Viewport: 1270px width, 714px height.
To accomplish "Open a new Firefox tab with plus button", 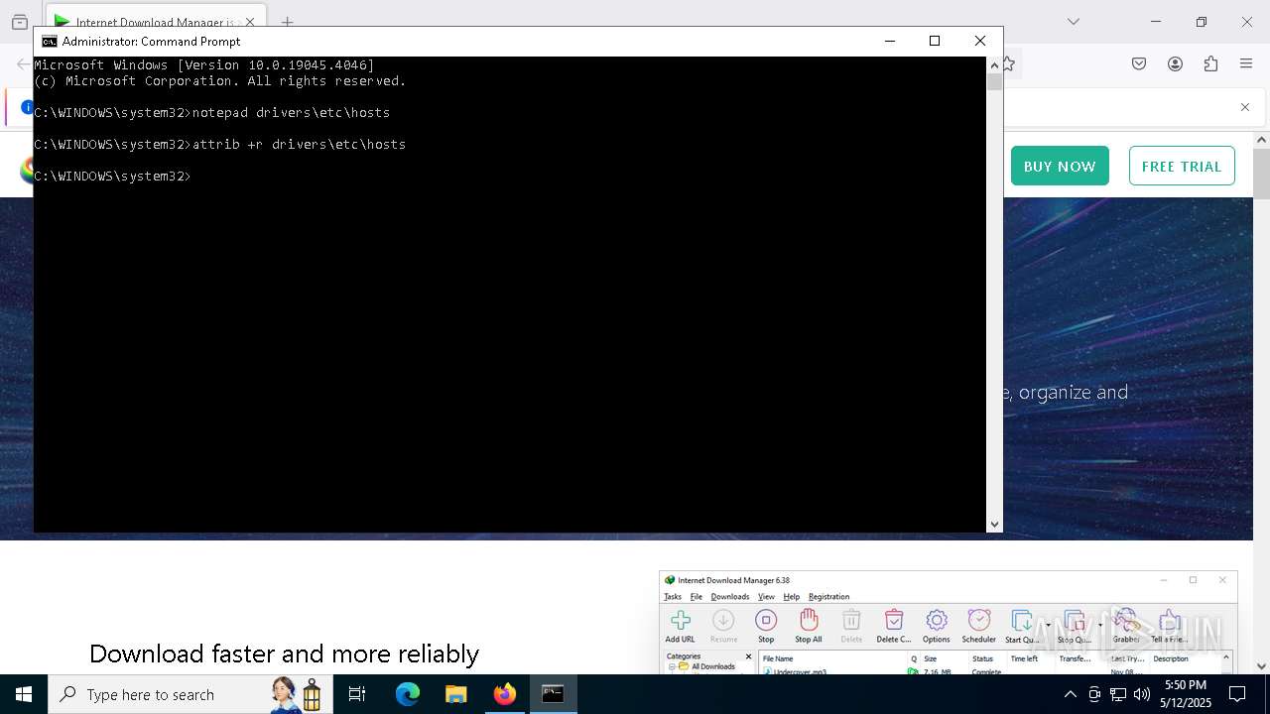I will pyautogui.click(x=287, y=22).
